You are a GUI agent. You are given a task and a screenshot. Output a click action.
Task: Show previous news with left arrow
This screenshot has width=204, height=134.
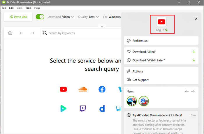187,91
